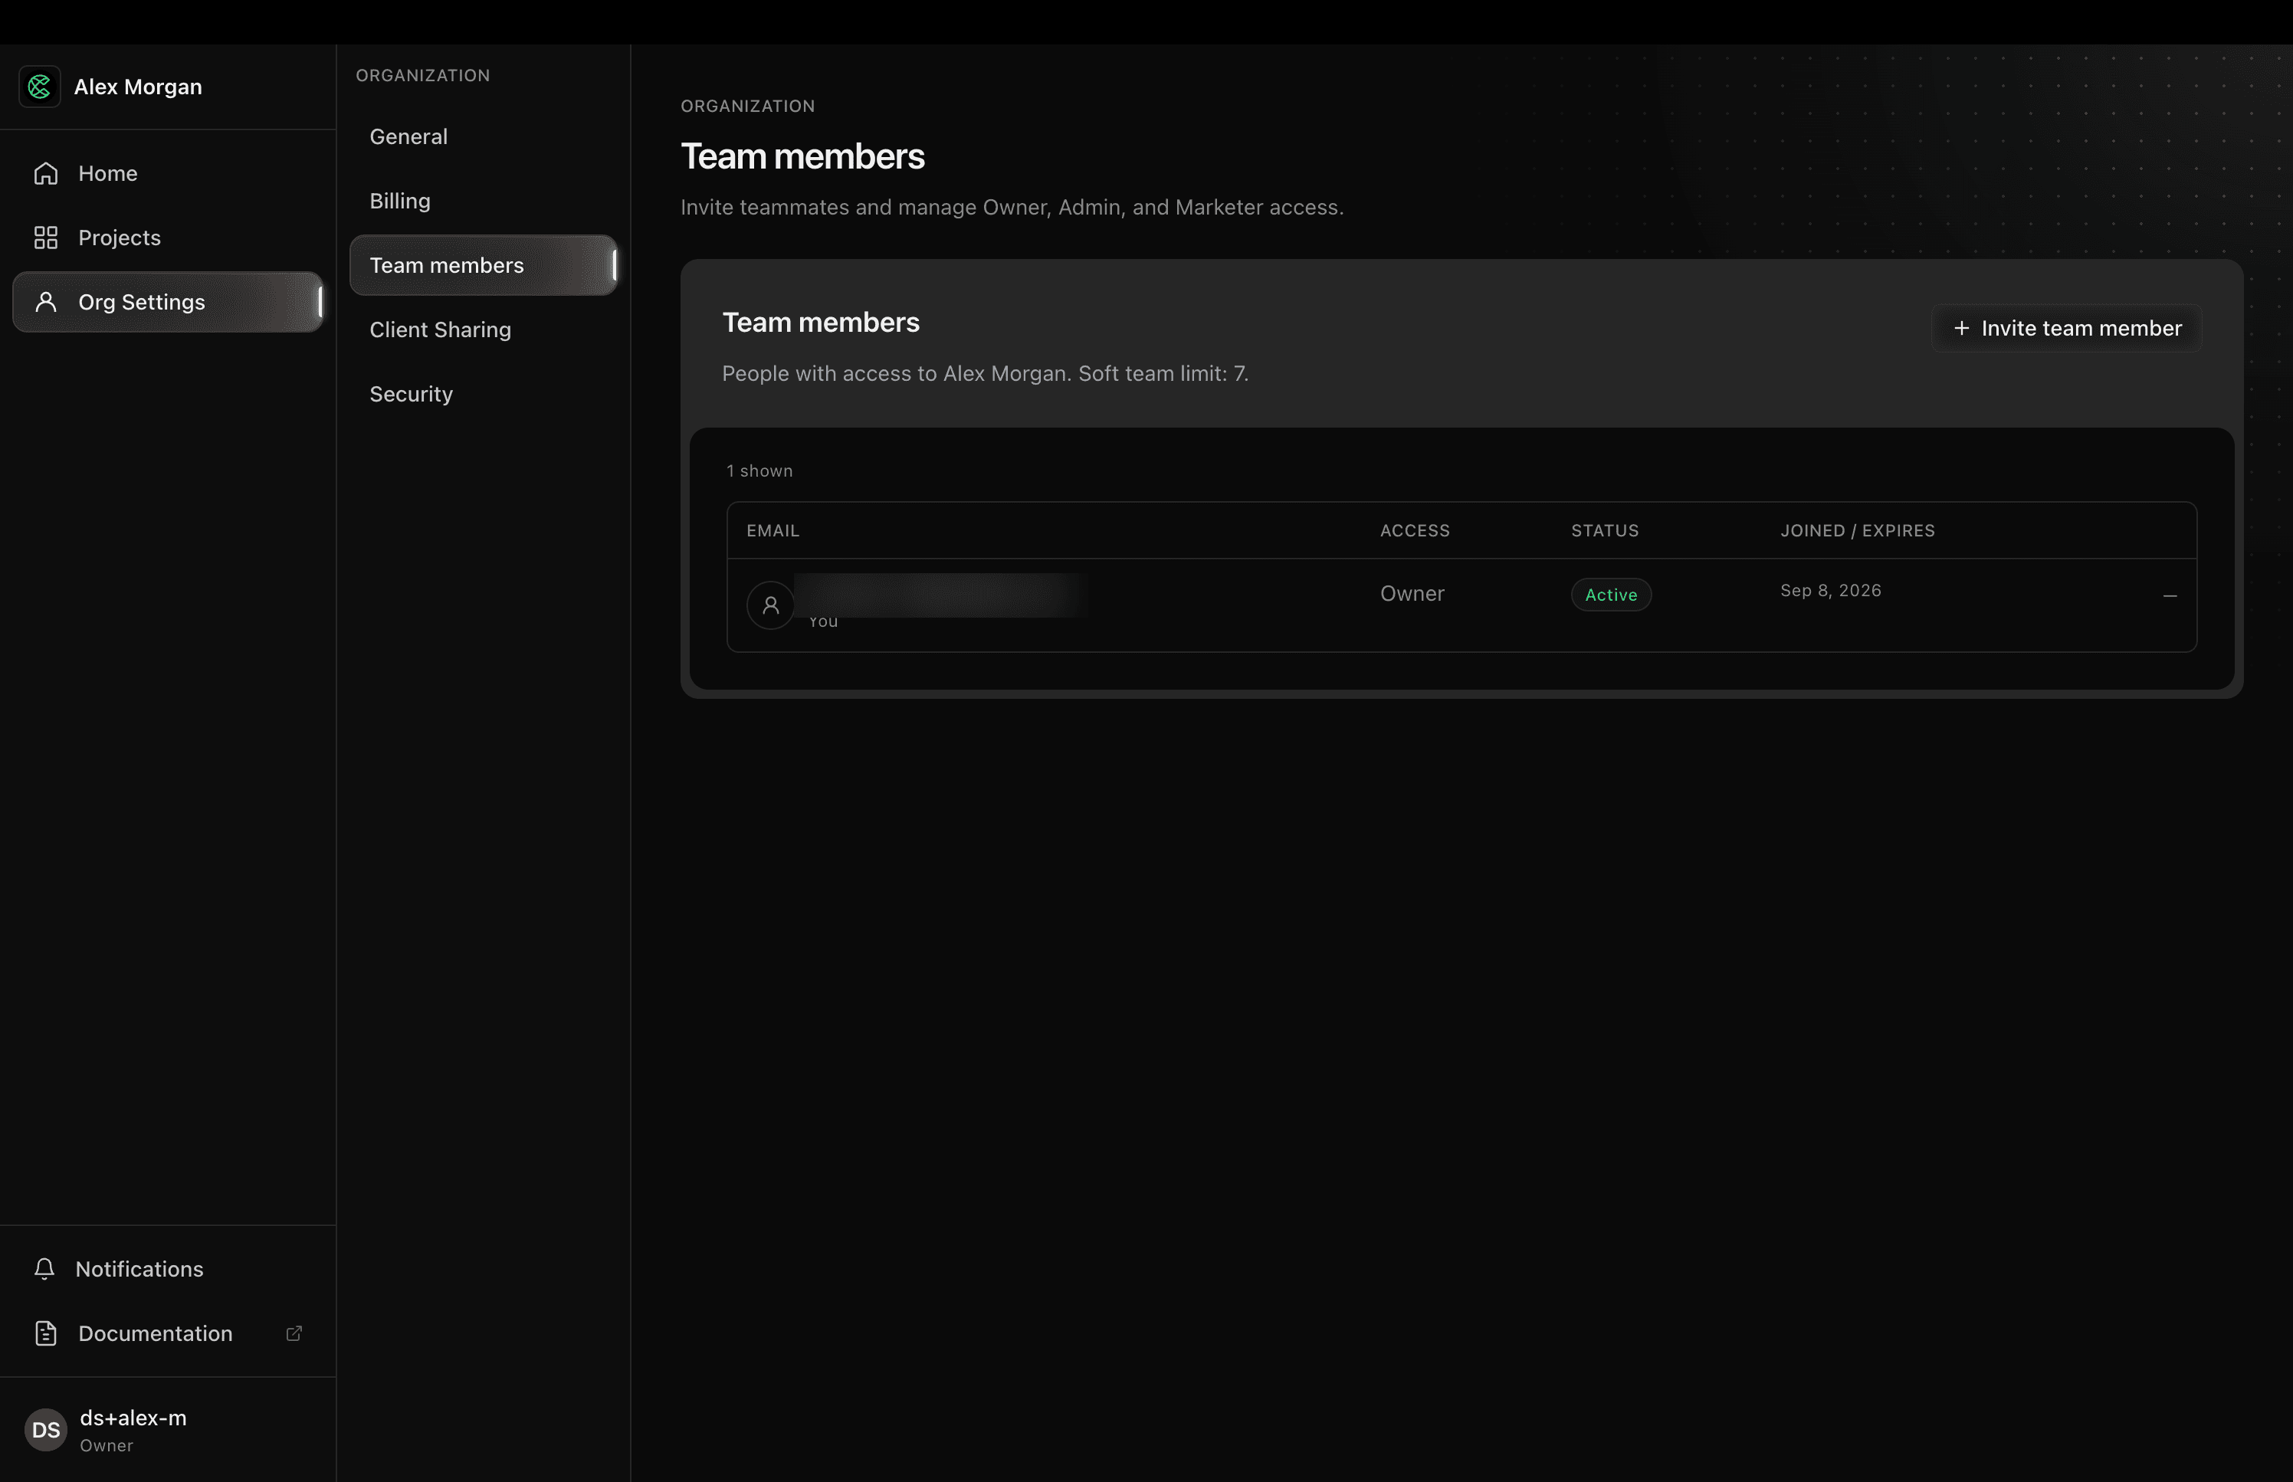This screenshot has width=2293, height=1482.
Task: Click the Team members card title
Action: 821,323
